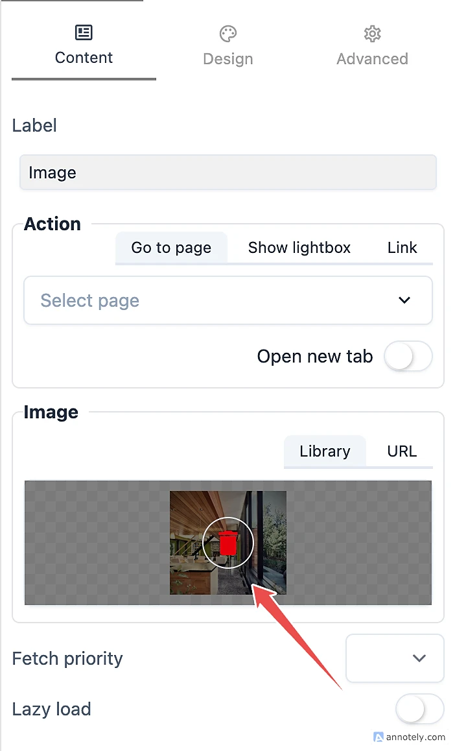Viewport: 455px width, 751px height.
Task: Open the annotely.com watermark link
Action: 415,737
